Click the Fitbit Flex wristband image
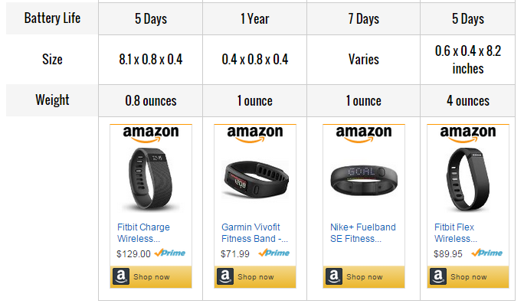 pos(467,178)
